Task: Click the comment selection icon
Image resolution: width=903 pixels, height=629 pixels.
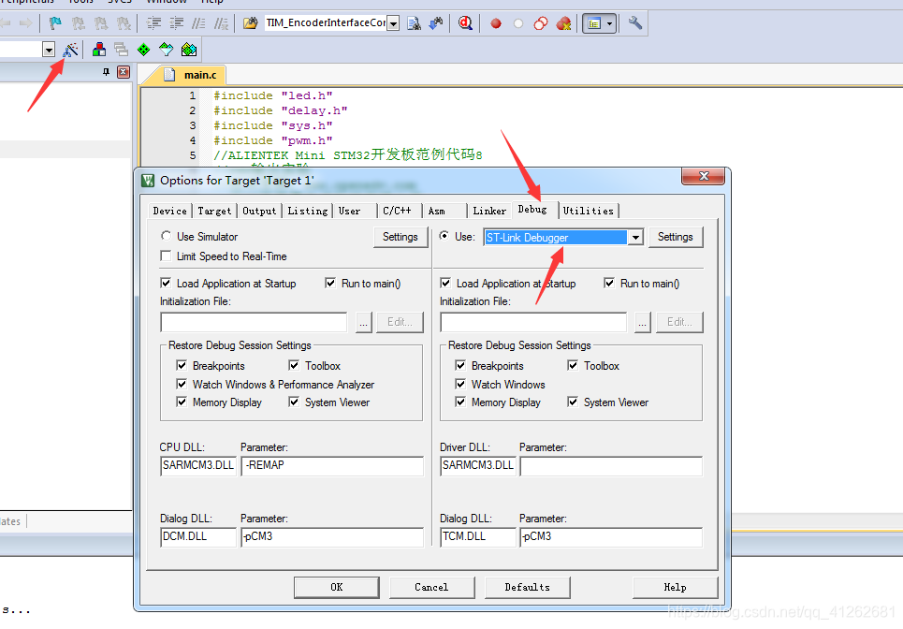Action: (198, 23)
